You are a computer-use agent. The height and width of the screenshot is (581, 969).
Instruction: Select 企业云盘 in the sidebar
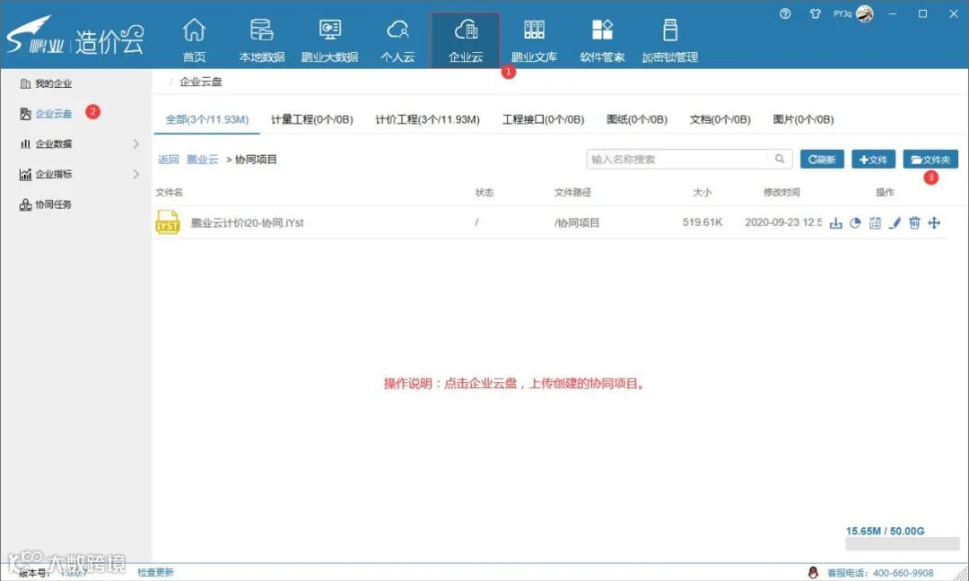click(x=47, y=114)
